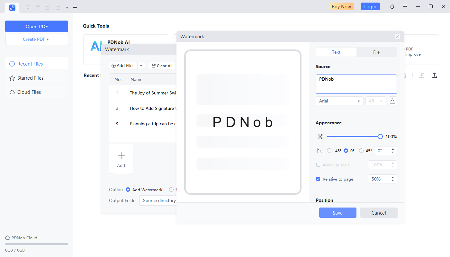Select the 45° rotation radio button

(361, 151)
